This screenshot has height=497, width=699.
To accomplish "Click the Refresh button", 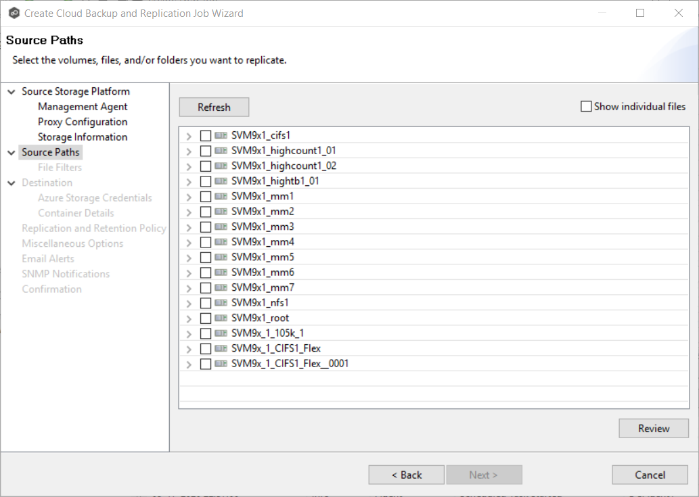I will (x=214, y=107).
